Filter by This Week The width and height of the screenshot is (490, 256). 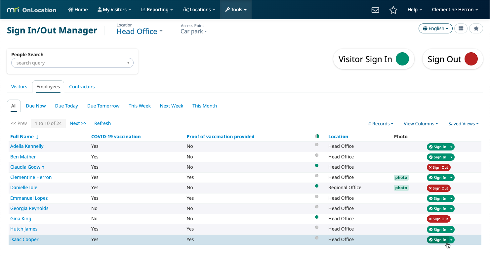[140, 106]
